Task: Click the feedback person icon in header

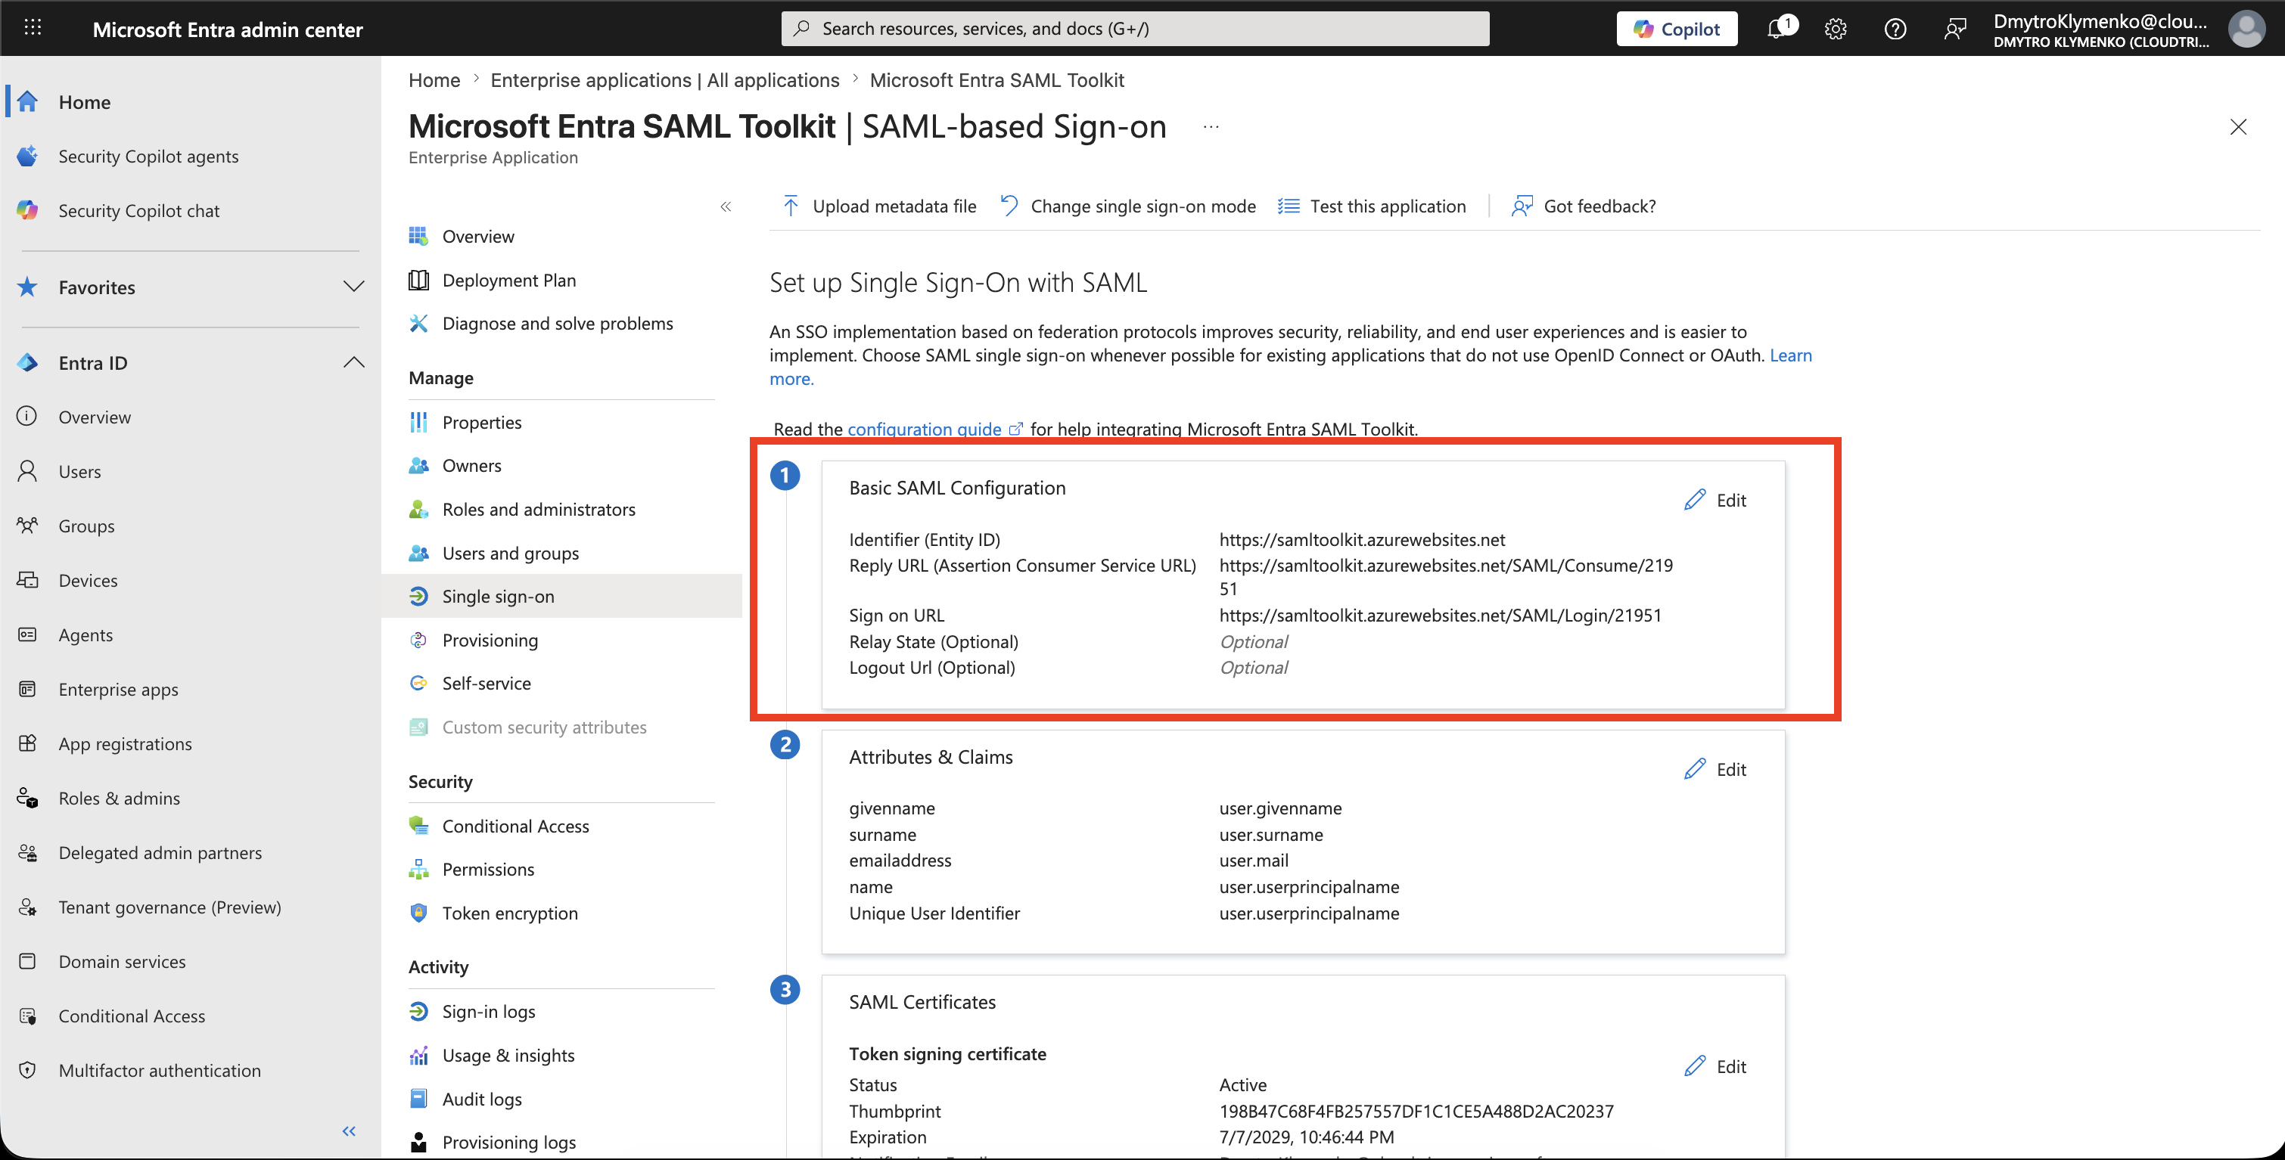Action: click(1954, 29)
